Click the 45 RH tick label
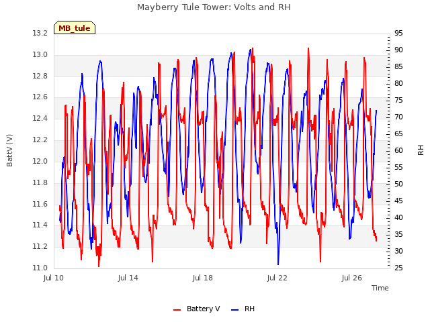This screenshot has width=430, height=322. coord(398,201)
